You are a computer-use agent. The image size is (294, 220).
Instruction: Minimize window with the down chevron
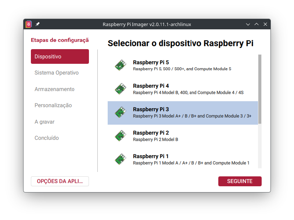click(248, 24)
